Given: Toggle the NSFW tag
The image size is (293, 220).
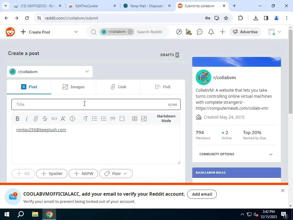Looking at the screenshot, I should click(x=83, y=174).
